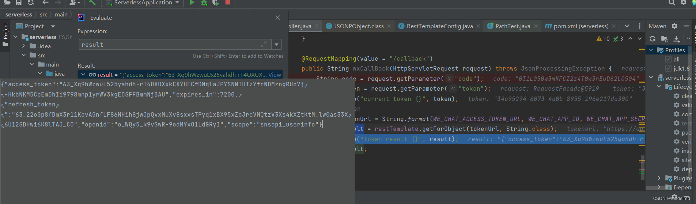Image resolution: width=696 pixels, height=204 pixels.
Task: Start debugging with the green bug icon
Action: tap(204, 3)
